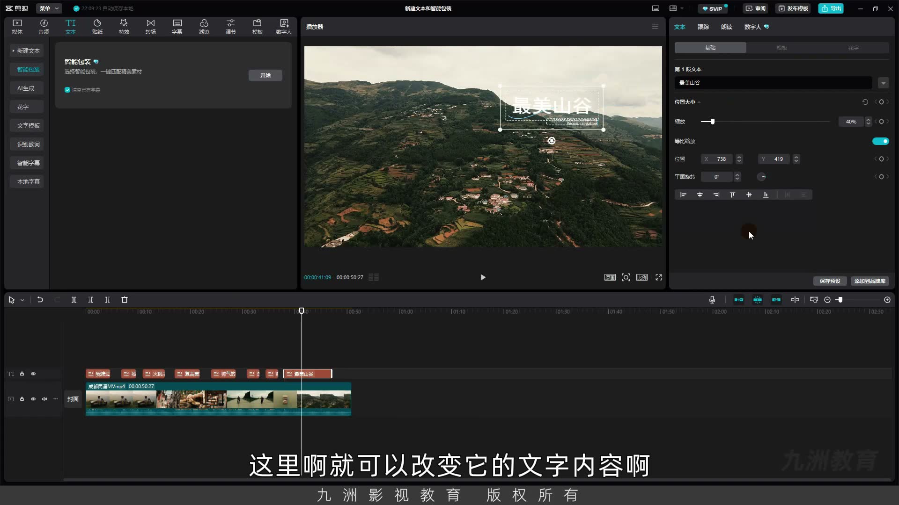
Task: Select the 花字 tab in properties panel
Action: coord(853,48)
